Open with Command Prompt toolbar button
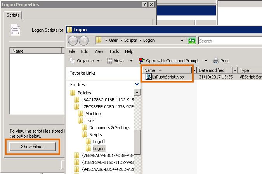The width and height of the screenshot is (262, 174). click(169, 61)
